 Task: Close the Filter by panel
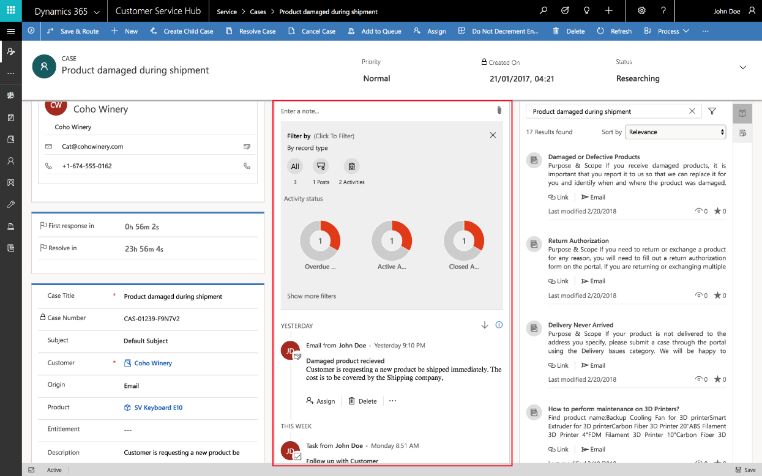click(x=493, y=135)
